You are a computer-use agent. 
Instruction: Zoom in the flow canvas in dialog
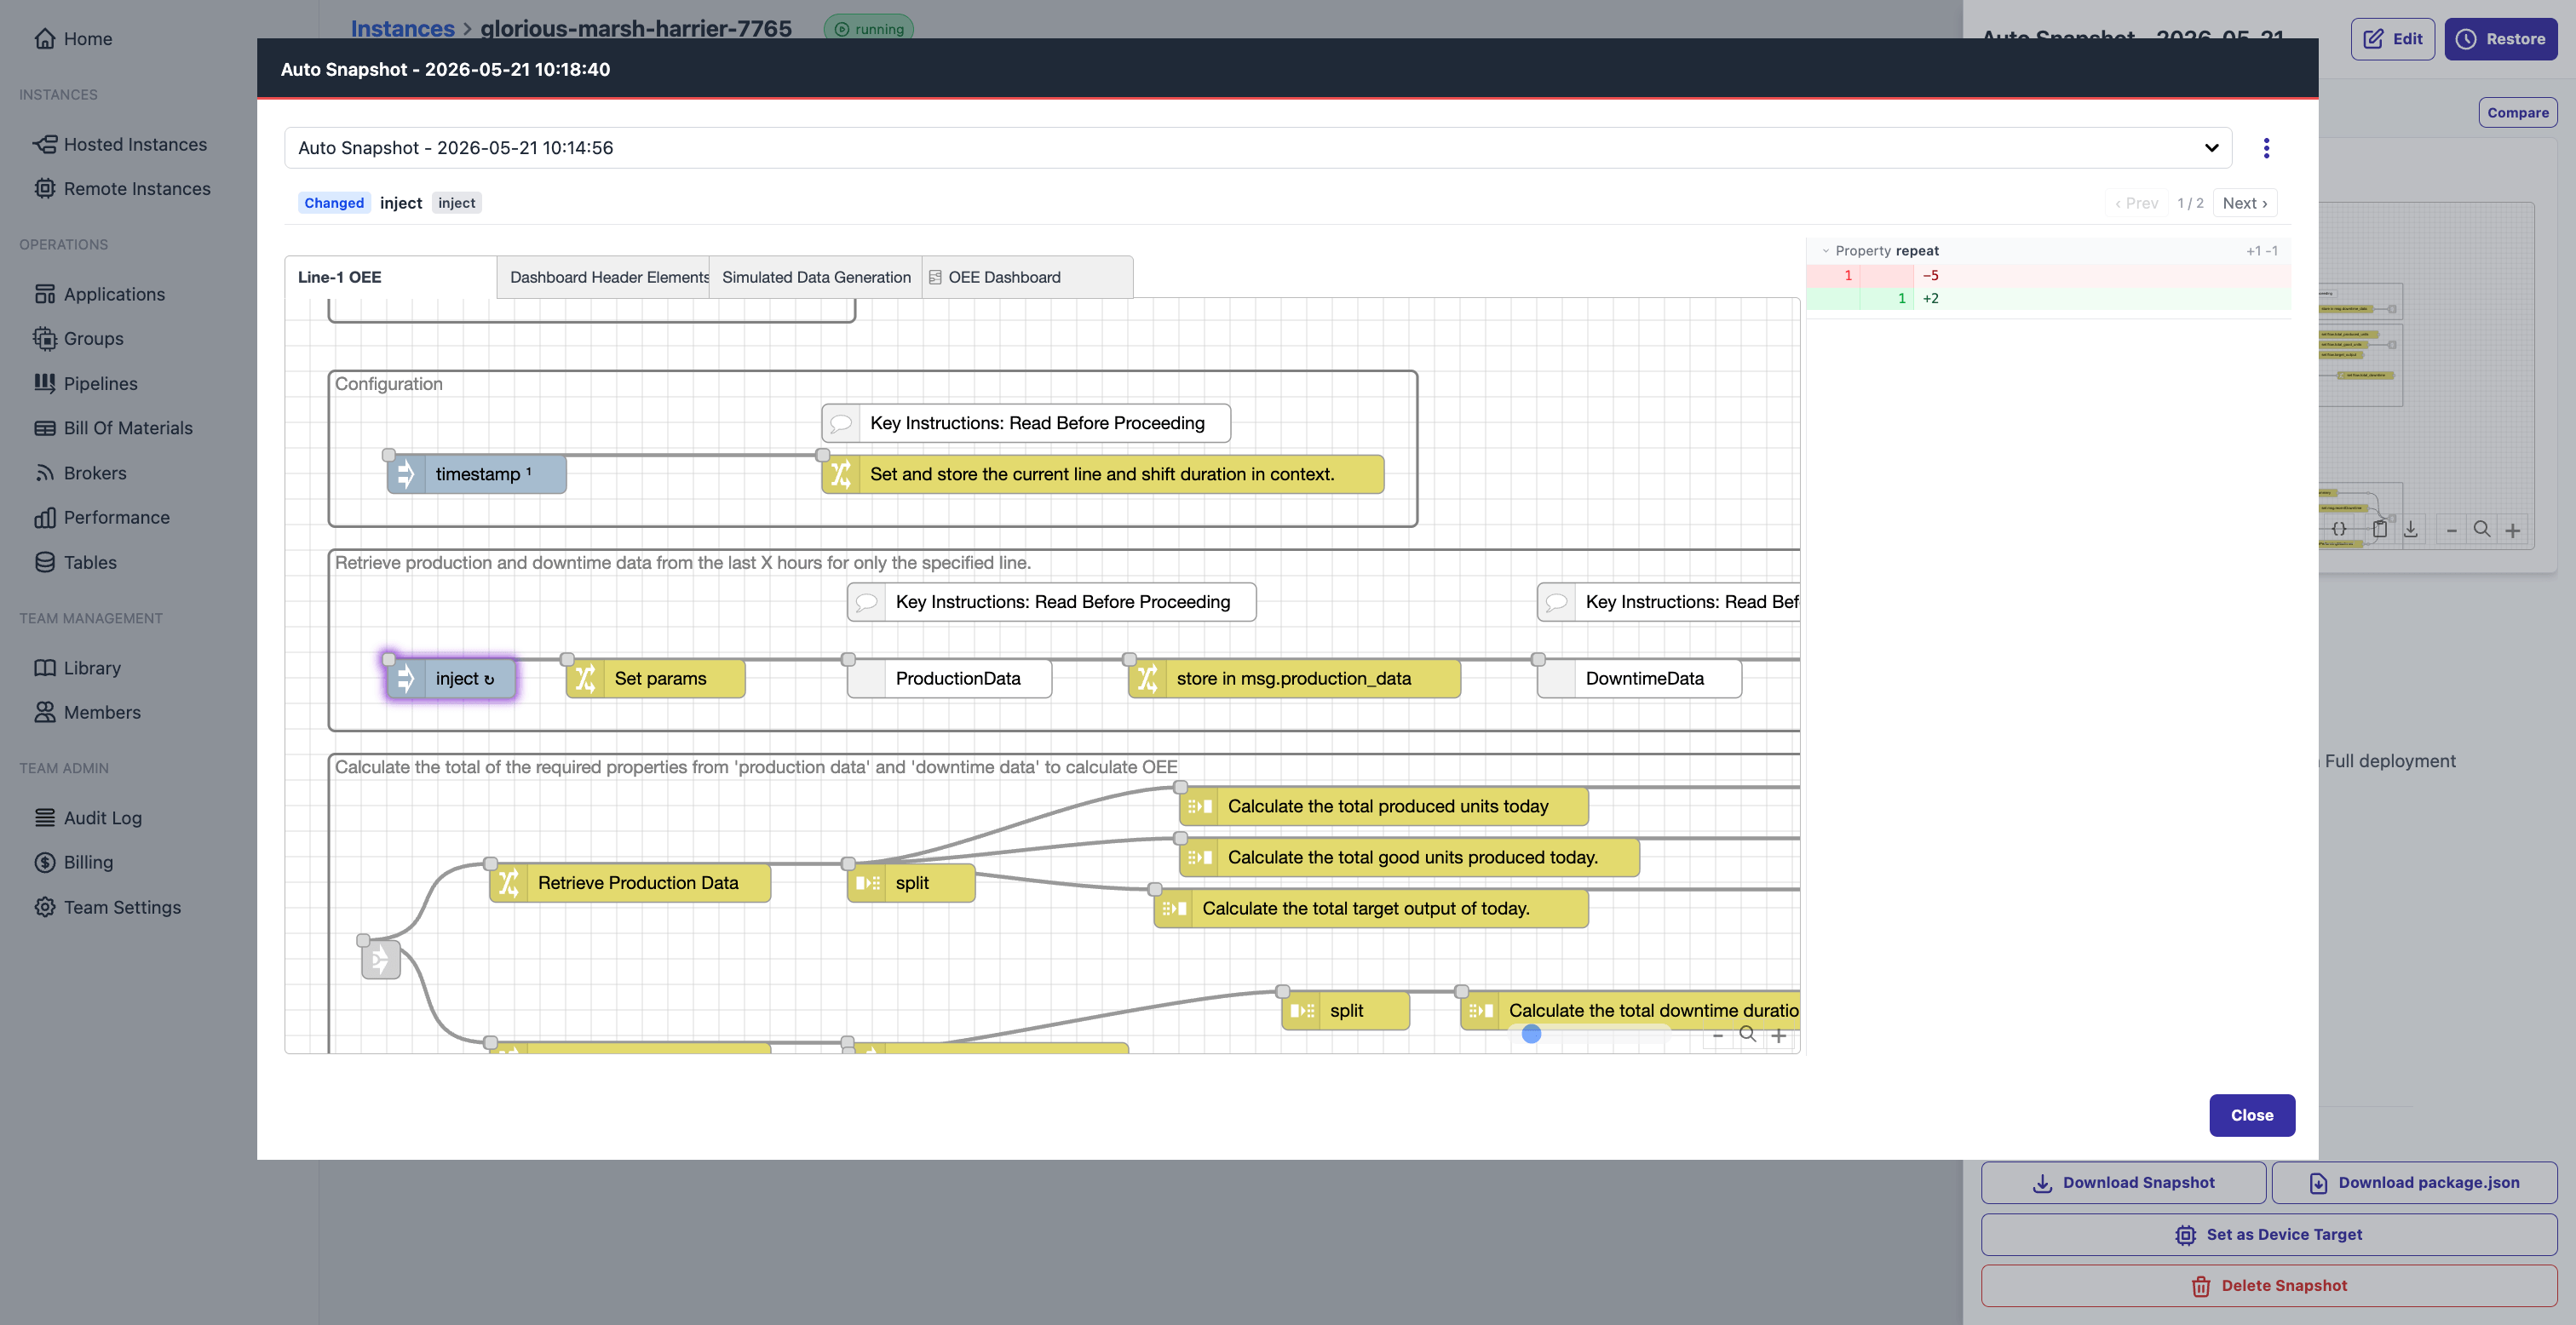coord(1779,1036)
